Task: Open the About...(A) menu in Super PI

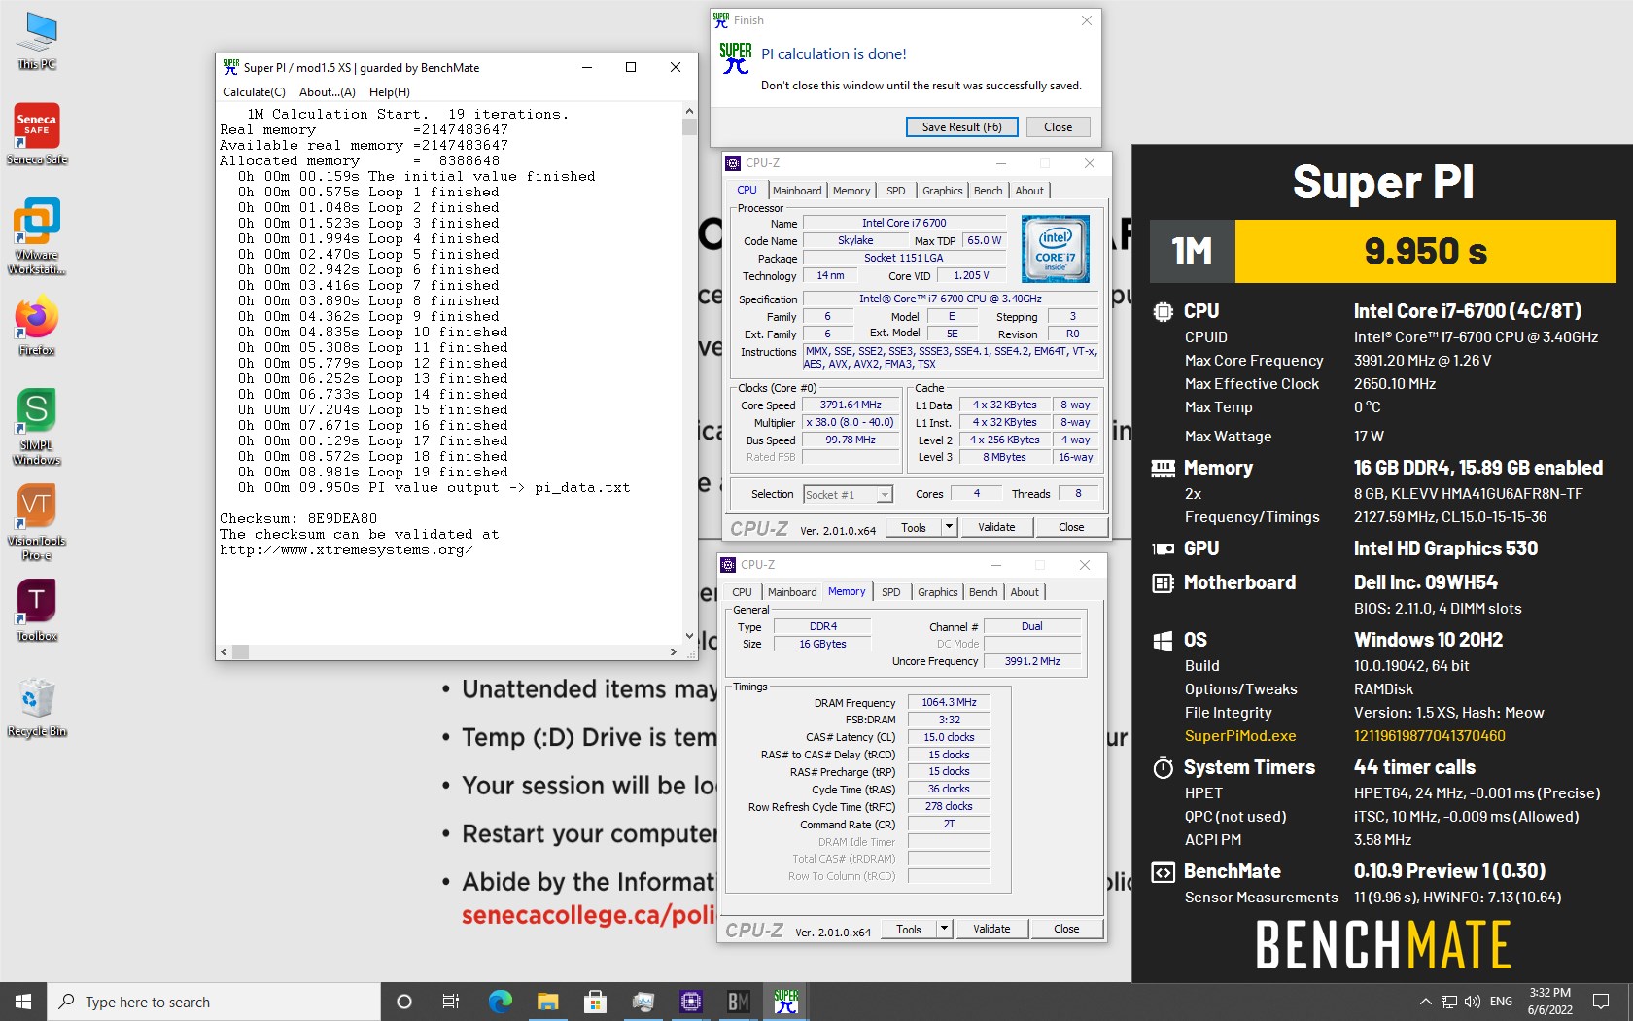Action: click(x=328, y=92)
